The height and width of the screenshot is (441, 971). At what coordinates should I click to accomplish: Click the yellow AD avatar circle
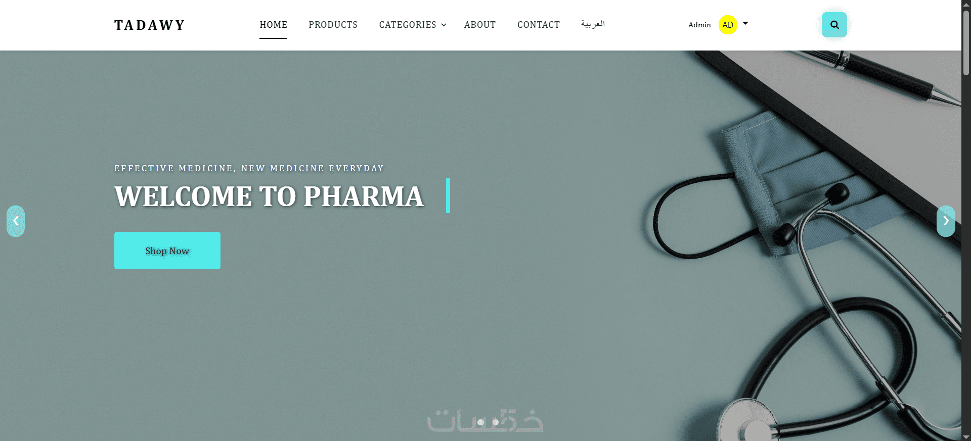click(728, 25)
